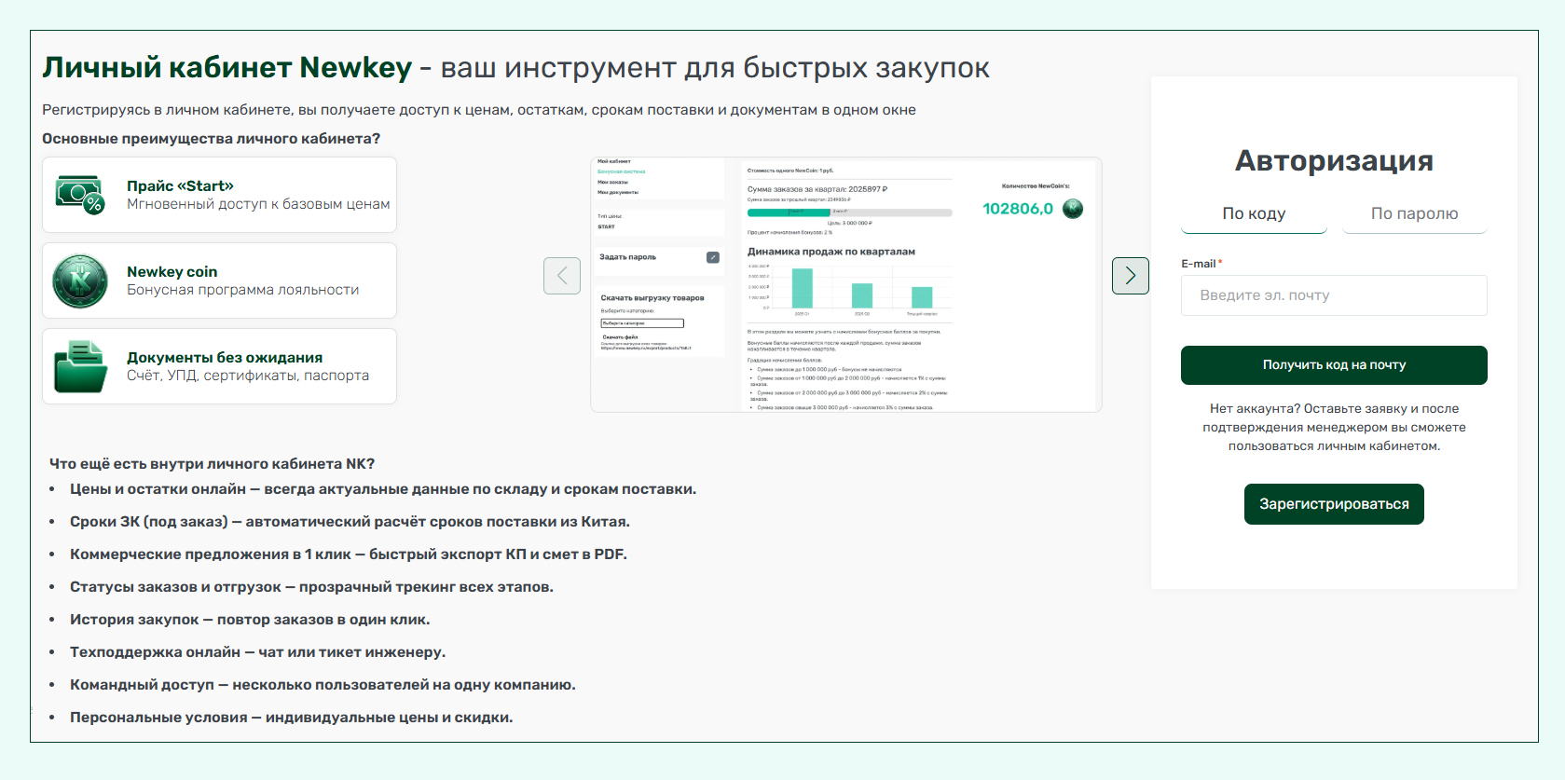Click the Newkey coin card title text
The image size is (1565, 780).
(172, 272)
